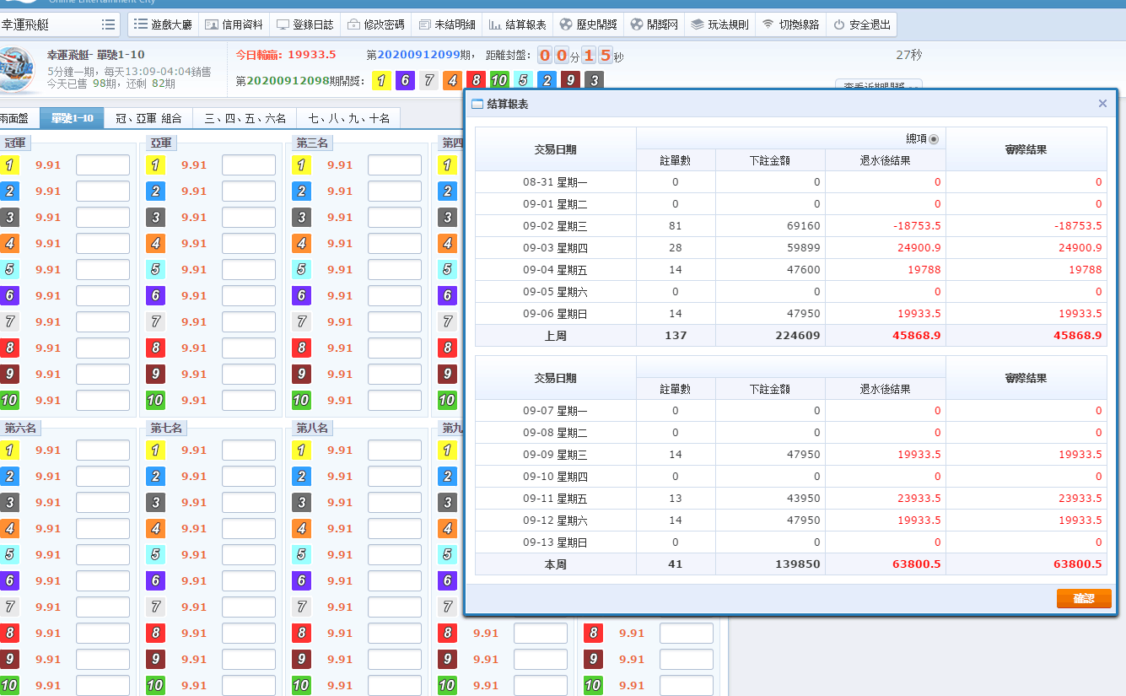This screenshot has height=696, width=1126.
Task: Click purple ball 6 in latest draw result
Action: point(405,81)
